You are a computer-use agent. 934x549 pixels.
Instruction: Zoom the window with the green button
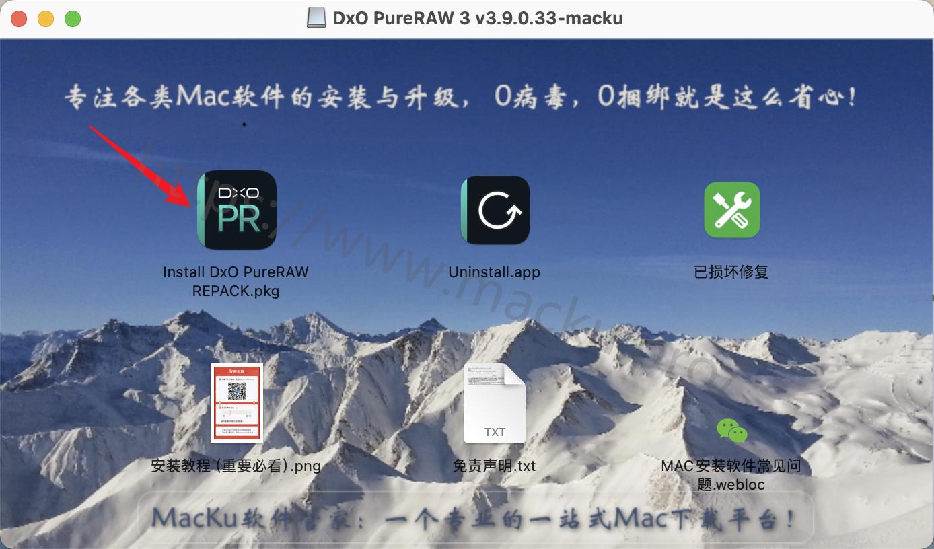pos(73,19)
